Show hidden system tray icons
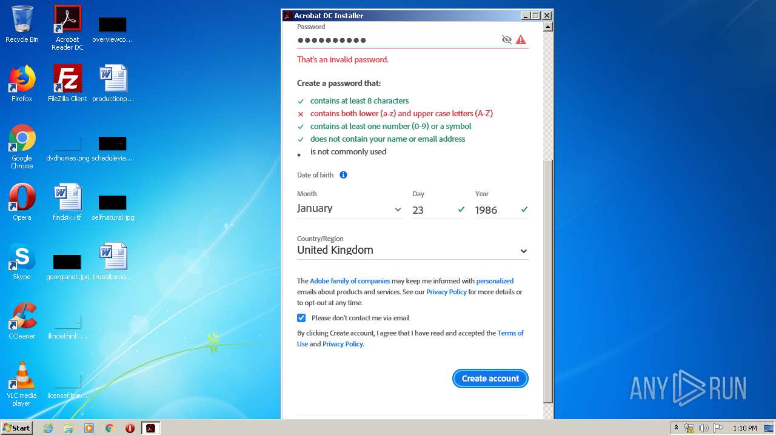776x436 pixels. pyautogui.click(x=676, y=428)
